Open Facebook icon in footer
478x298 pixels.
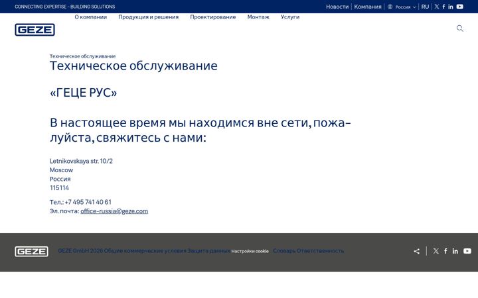(445, 251)
